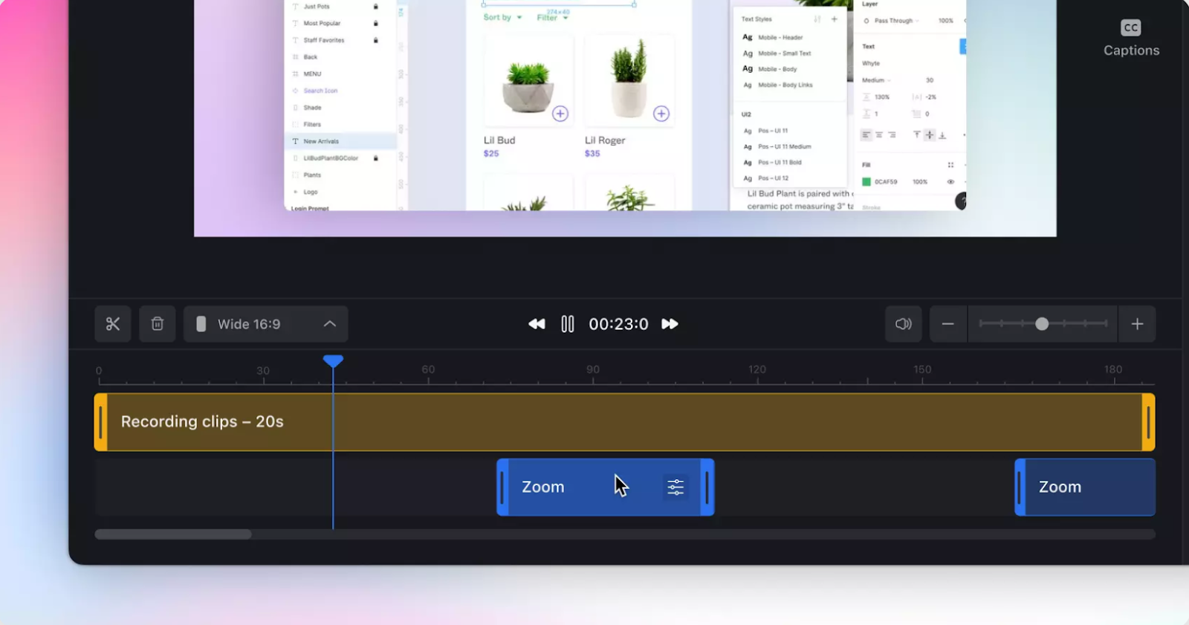Click the 120 mark on timeline ruler
Screen dimensions: 1189x625
[757, 369]
